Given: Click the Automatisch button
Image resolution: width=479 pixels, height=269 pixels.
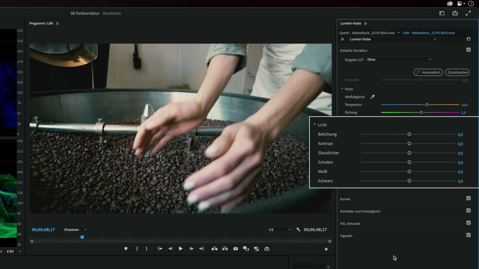Looking at the screenshot, I should coord(428,72).
